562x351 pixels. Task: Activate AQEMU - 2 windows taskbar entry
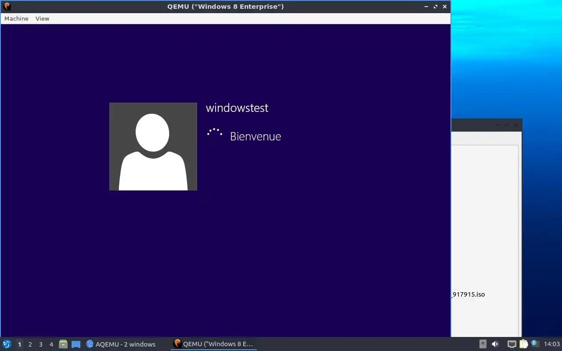pos(121,344)
